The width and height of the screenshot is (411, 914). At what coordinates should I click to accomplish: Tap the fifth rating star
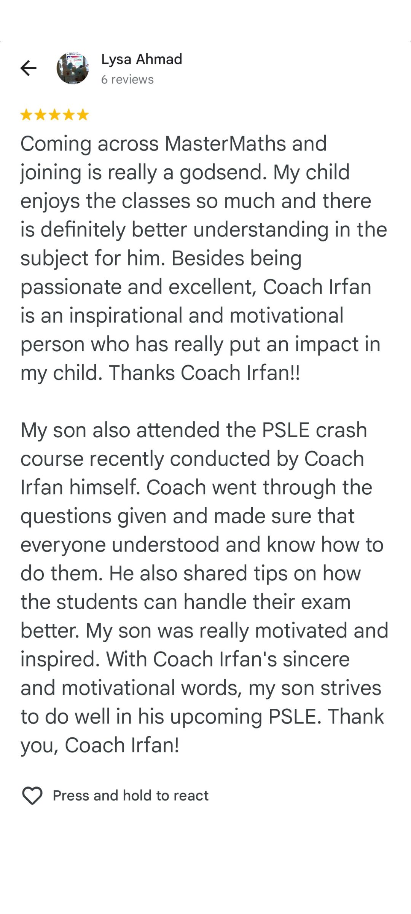(83, 115)
